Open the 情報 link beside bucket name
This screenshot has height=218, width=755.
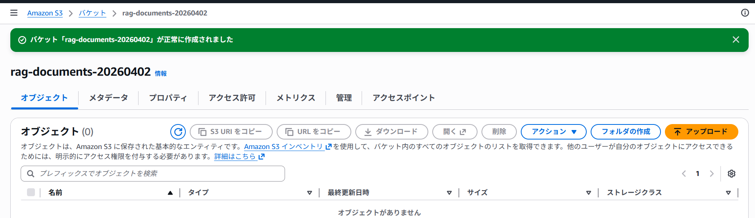(x=161, y=73)
